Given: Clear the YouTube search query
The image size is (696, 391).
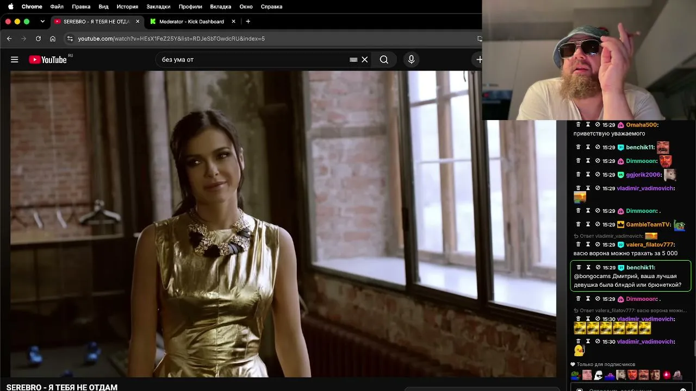Looking at the screenshot, I should pyautogui.click(x=365, y=60).
